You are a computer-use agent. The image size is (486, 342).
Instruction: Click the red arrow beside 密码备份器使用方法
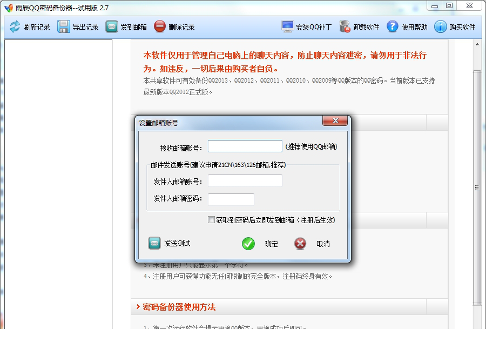pyautogui.click(x=138, y=307)
